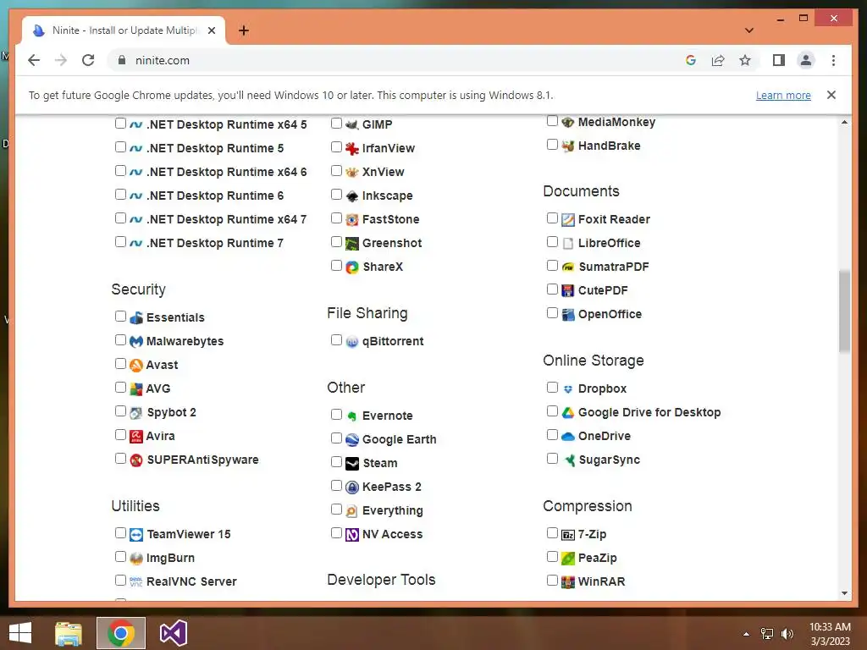Viewport: 867px width, 650px height.
Task: Check .NET Desktop Runtime x64 7 checkbox
Action: pos(120,218)
